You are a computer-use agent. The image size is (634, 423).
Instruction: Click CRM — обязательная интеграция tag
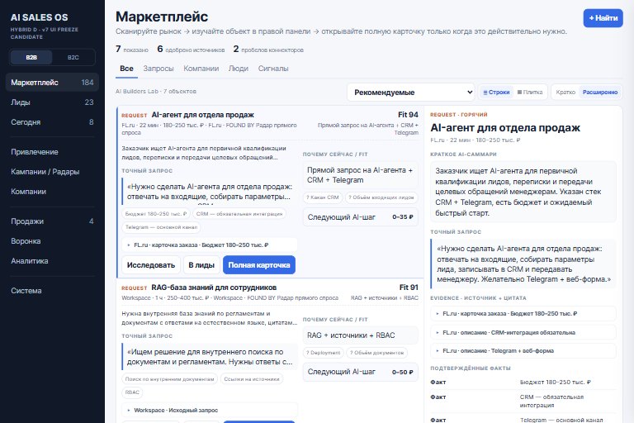(x=239, y=214)
